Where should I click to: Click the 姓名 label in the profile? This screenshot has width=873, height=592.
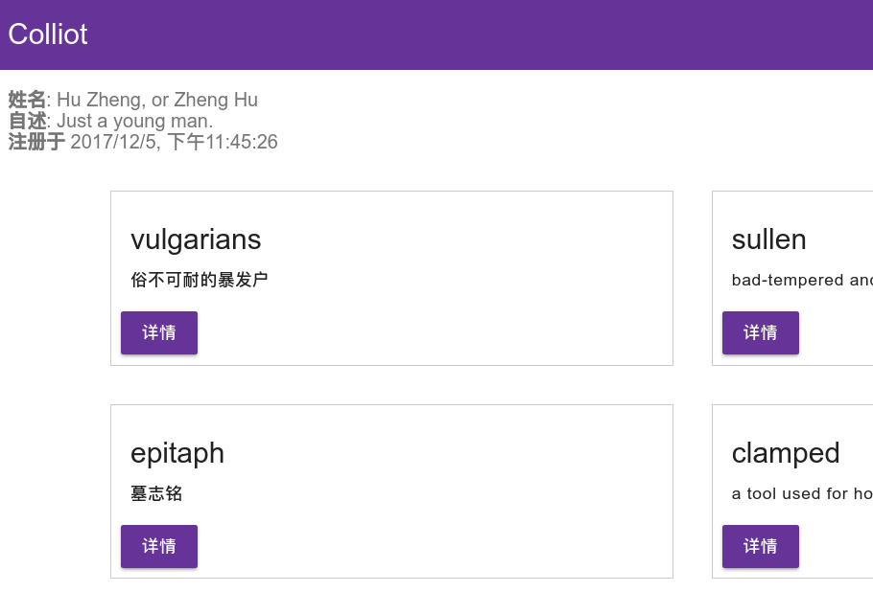[x=27, y=100]
